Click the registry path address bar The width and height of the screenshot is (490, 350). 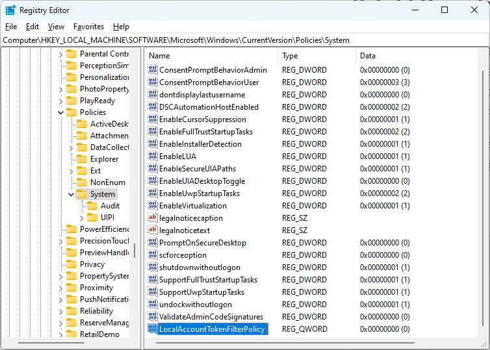pyautogui.click(x=245, y=40)
